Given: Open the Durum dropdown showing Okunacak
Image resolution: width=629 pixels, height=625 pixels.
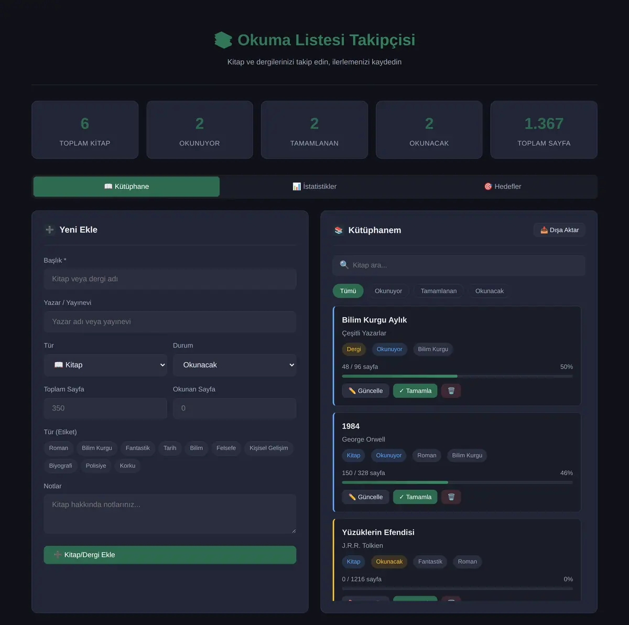Looking at the screenshot, I should coord(235,365).
